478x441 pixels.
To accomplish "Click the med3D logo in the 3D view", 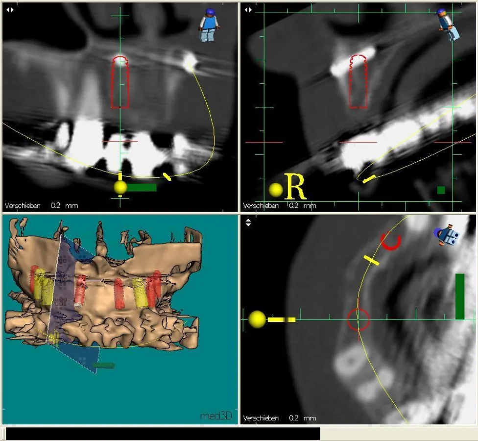I will click(215, 416).
